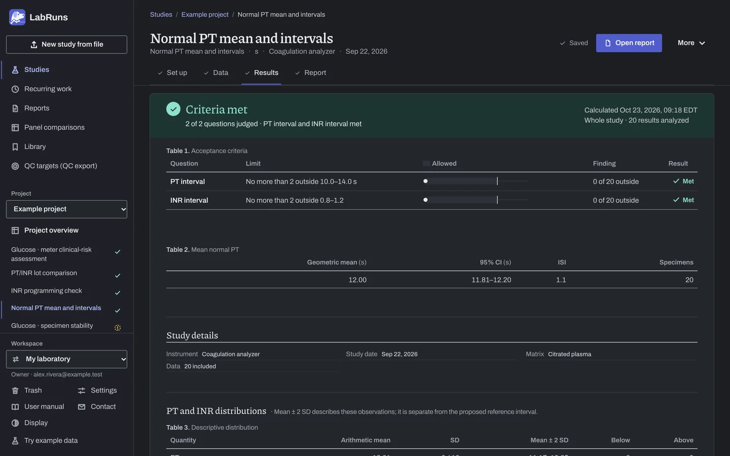
Task: Click the 12.00 geometric mean value
Action: [357, 280]
